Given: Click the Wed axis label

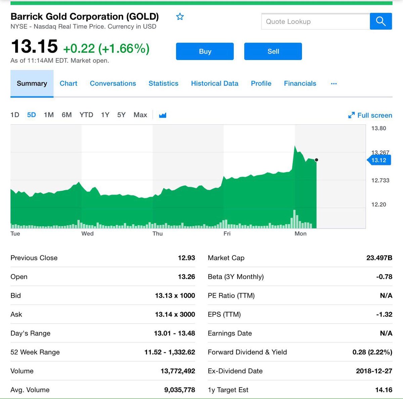Looking at the screenshot, I should pyautogui.click(x=87, y=233).
